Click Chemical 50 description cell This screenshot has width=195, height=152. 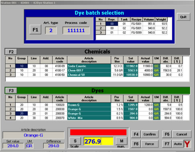(89, 75)
